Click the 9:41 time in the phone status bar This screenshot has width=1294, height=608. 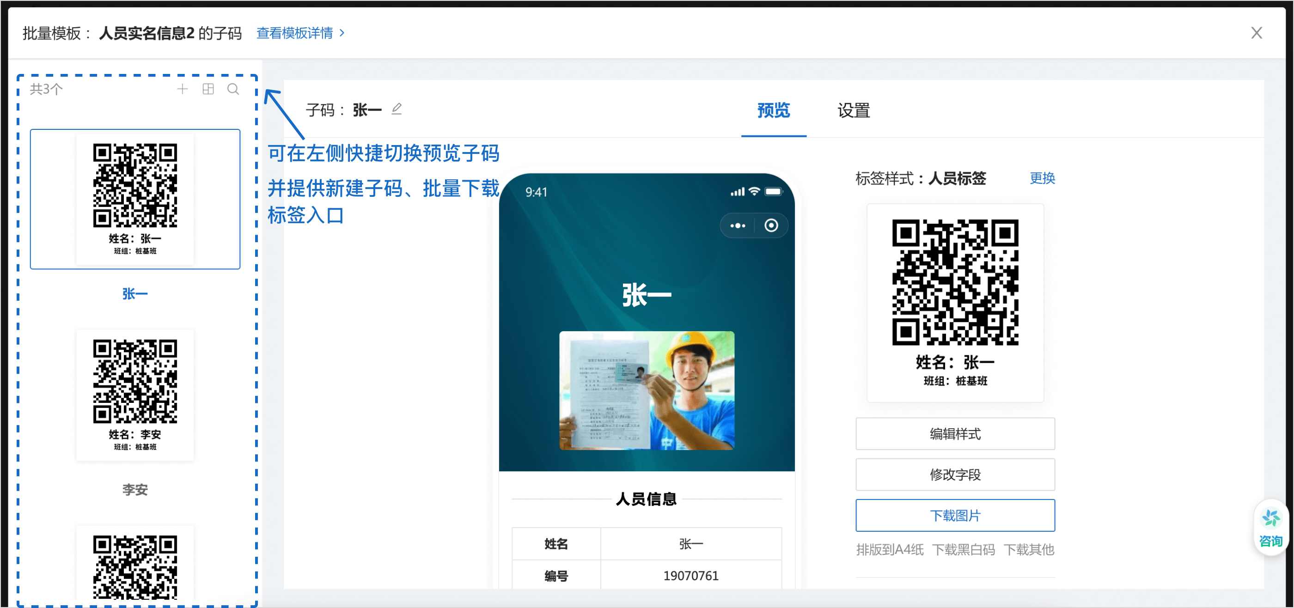click(x=536, y=192)
